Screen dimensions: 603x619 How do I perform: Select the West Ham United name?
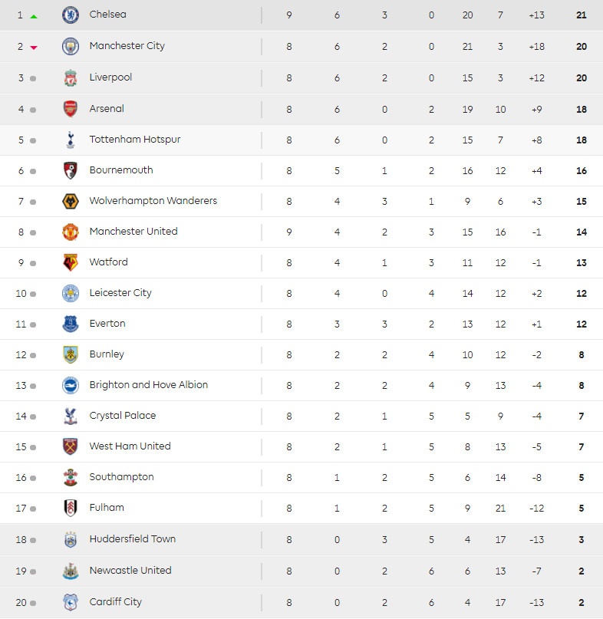pyautogui.click(x=130, y=446)
